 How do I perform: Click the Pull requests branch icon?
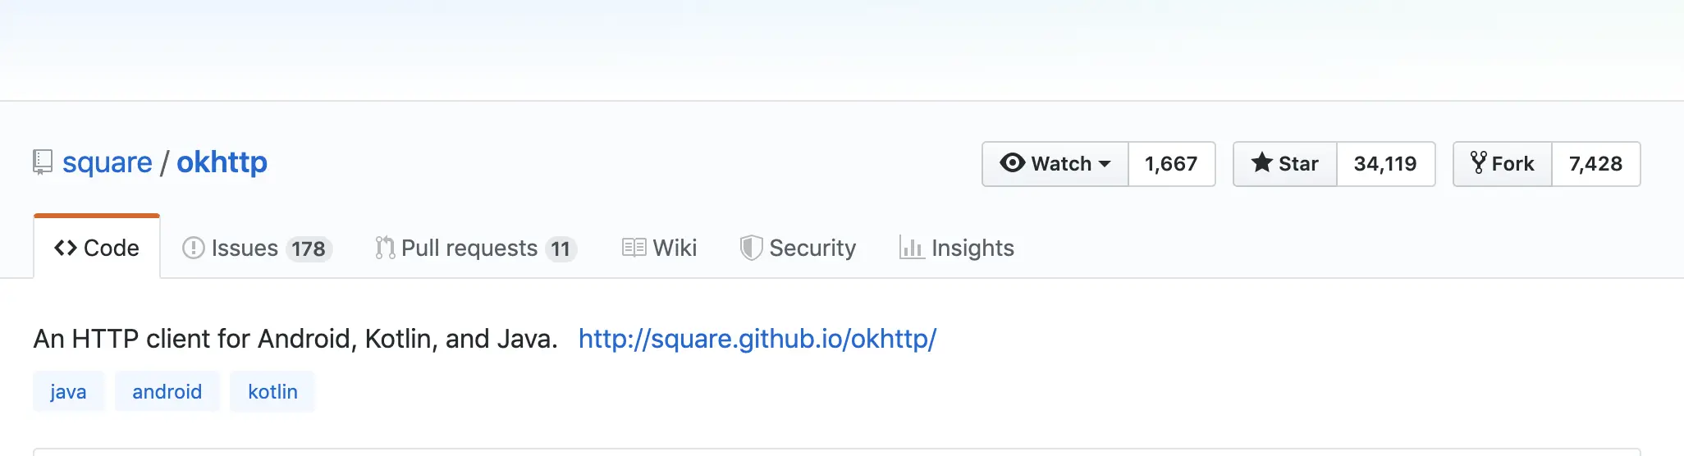[385, 248]
